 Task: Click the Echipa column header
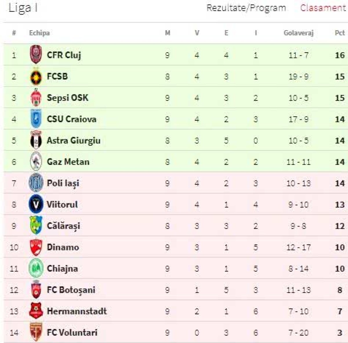(39, 33)
